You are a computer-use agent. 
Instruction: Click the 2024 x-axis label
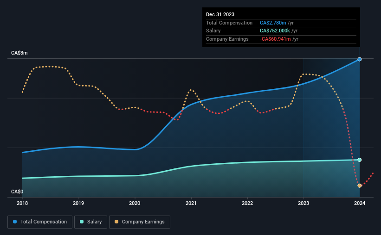tap(360, 203)
